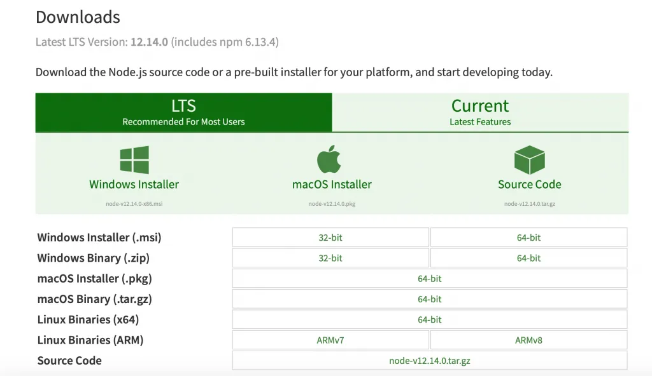The image size is (652, 376).
Task: Click the Windows logo icon
Action: (x=134, y=160)
